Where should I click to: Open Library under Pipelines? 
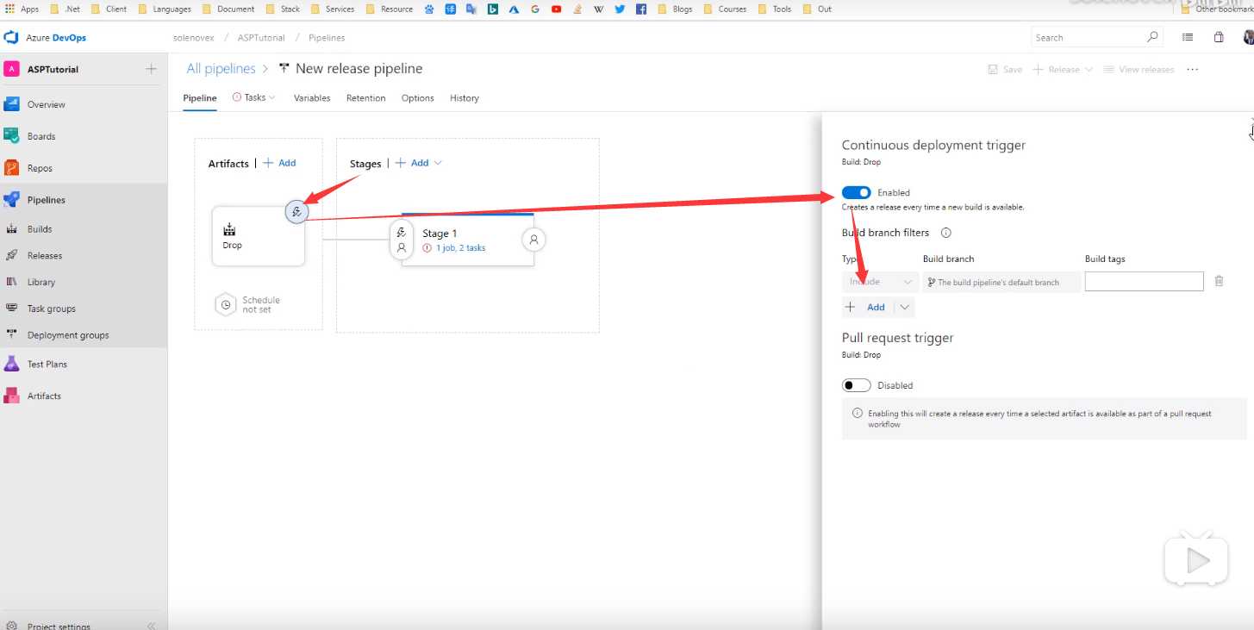[x=41, y=282]
